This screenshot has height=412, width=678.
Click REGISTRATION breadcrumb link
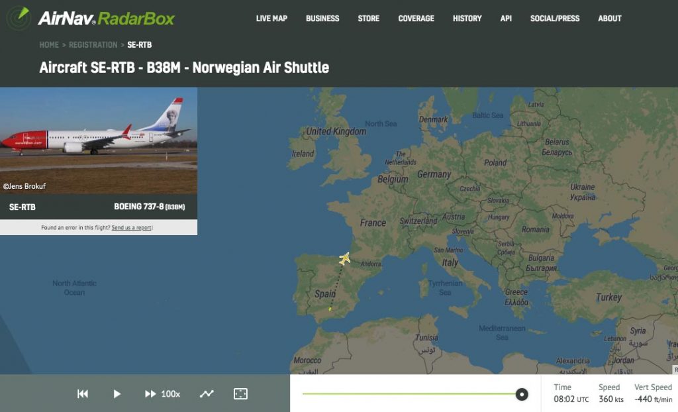point(93,44)
